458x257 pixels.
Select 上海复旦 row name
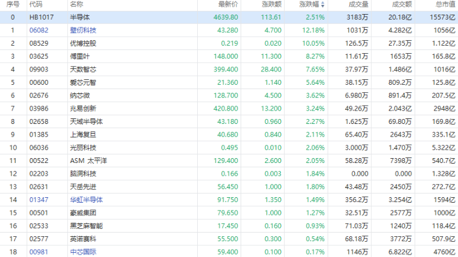[x=83, y=135]
